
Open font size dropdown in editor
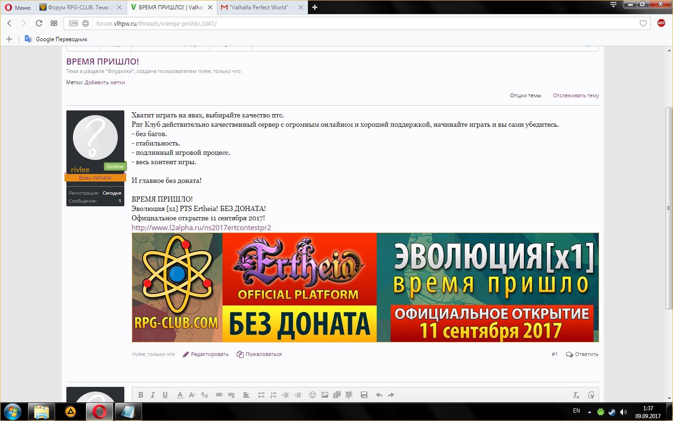(192, 395)
